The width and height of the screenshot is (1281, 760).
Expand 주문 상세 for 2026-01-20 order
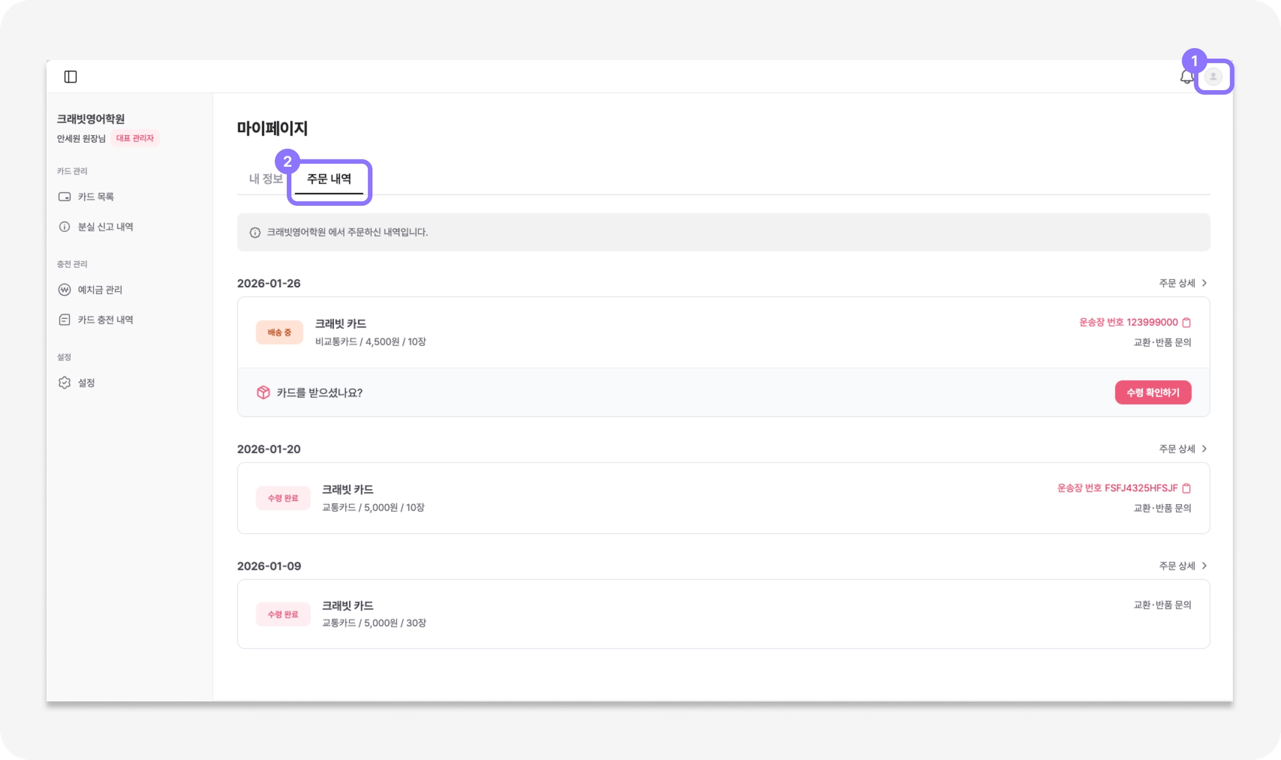(1182, 449)
